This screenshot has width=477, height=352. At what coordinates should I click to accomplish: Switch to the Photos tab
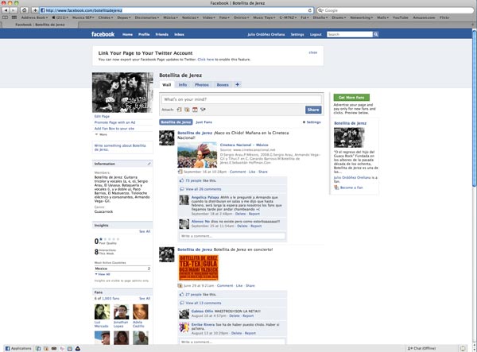(202, 85)
